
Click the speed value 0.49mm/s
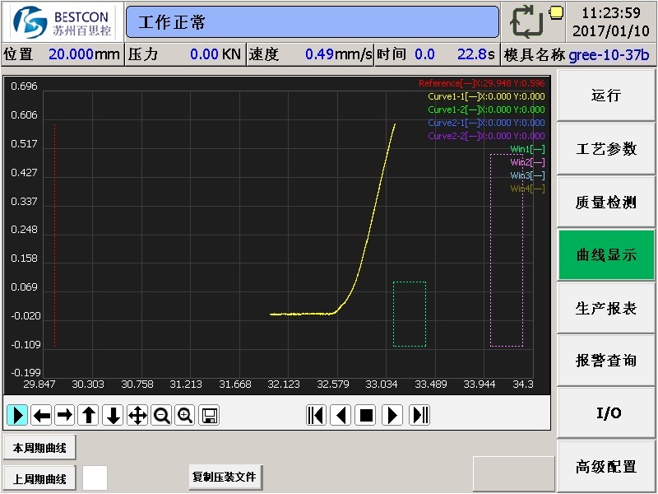point(338,54)
